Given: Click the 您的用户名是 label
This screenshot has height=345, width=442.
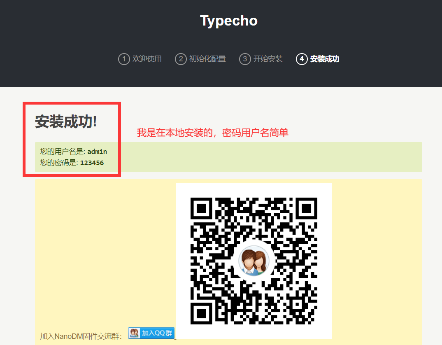Looking at the screenshot, I should (x=63, y=152).
